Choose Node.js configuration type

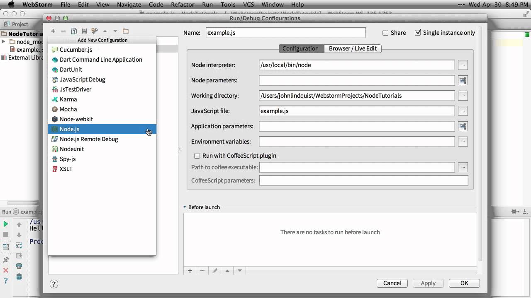click(x=102, y=129)
